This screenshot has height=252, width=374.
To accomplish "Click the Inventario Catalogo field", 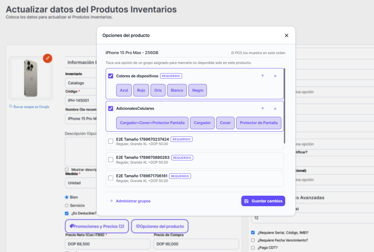I will tap(81, 83).
